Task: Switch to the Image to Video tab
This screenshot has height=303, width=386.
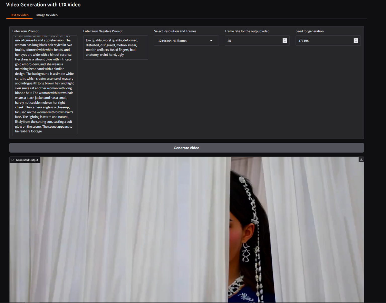Action: pyautogui.click(x=47, y=15)
